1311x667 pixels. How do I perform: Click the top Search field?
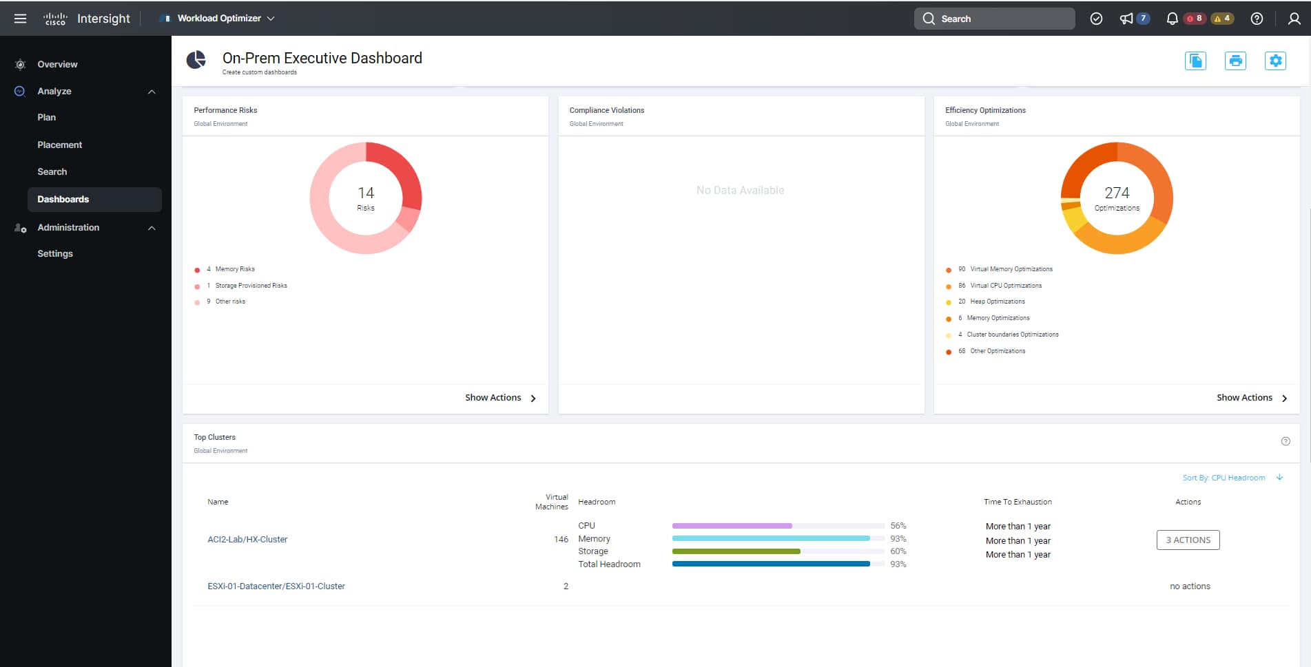pyautogui.click(x=995, y=19)
